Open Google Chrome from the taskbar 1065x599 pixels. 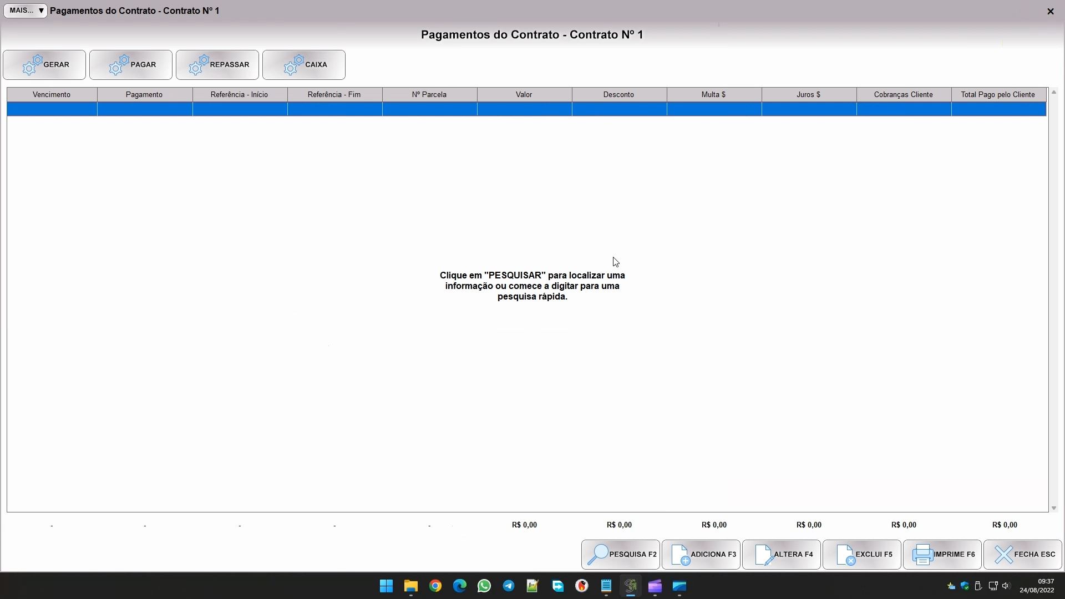click(x=435, y=586)
